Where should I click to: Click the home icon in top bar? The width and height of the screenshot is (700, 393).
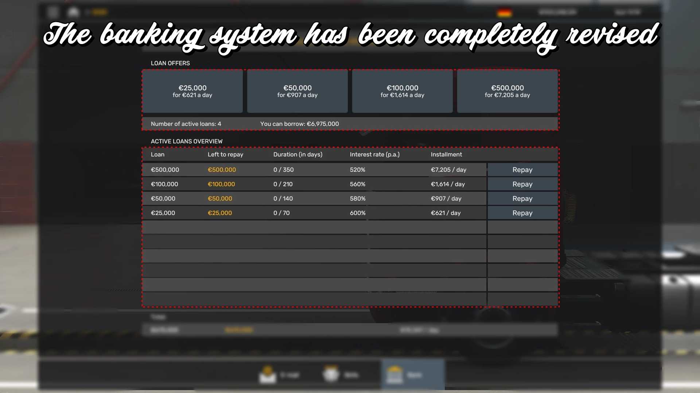click(73, 12)
